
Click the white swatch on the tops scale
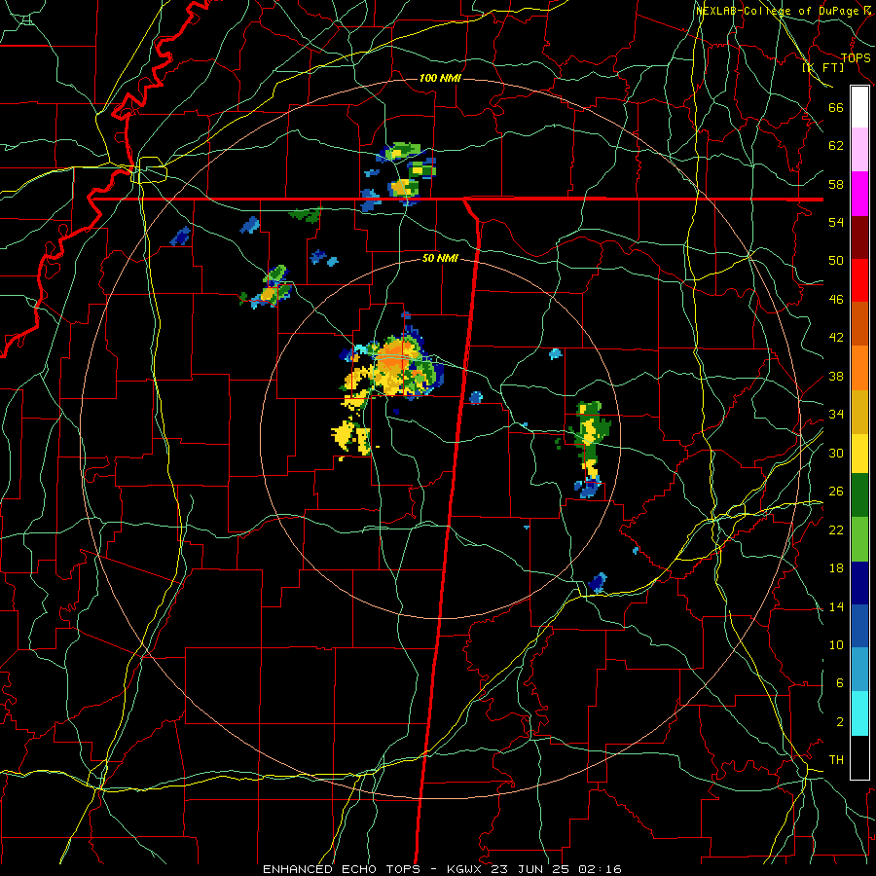pyautogui.click(x=859, y=107)
